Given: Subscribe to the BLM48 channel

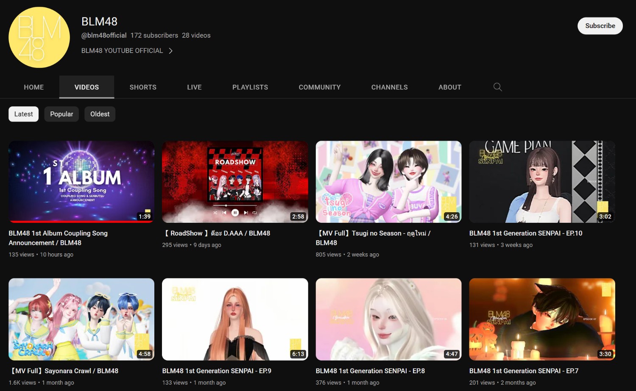Looking at the screenshot, I should coord(600,26).
